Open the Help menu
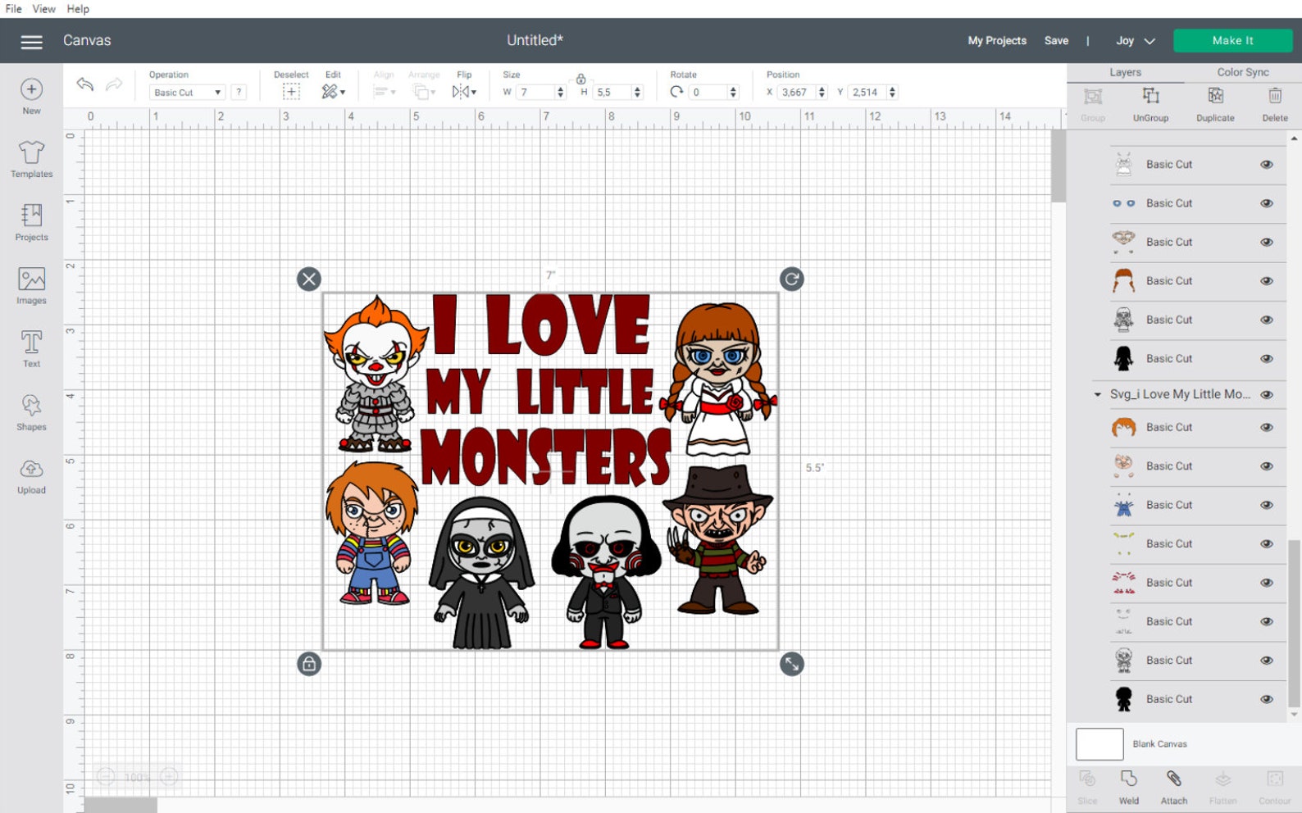 click(x=78, y=9)
